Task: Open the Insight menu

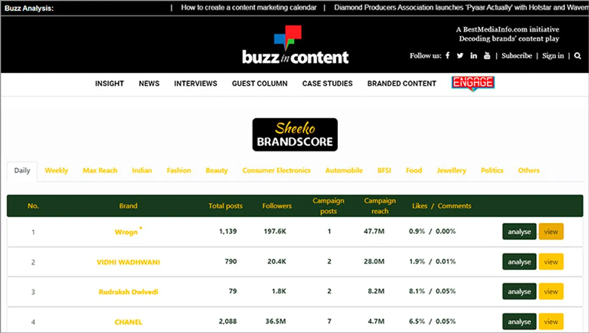Action: (110, 84)
